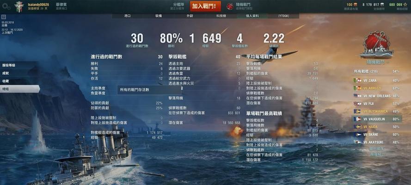411x185 pixels.
Task: Click the player clan emblem avatar
Action: click(19, 6)
